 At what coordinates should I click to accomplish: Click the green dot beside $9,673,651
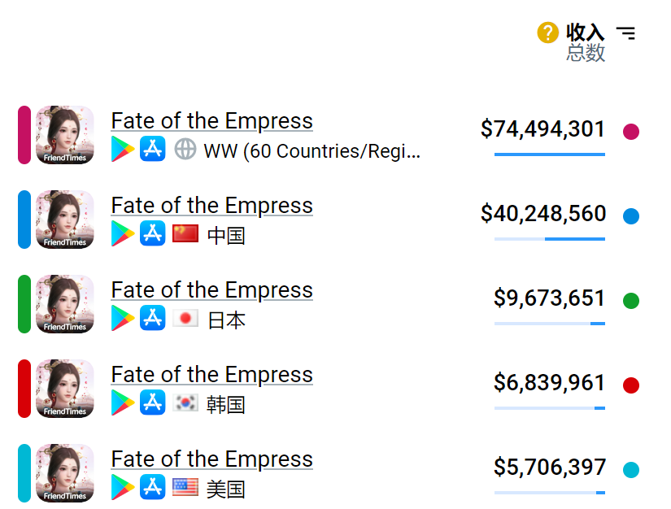pos(631,300)
